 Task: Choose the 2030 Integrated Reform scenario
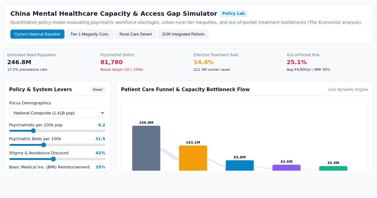click(x=183, y=34)
